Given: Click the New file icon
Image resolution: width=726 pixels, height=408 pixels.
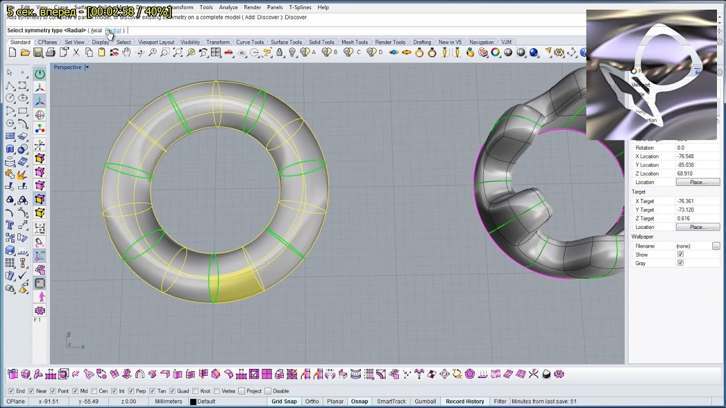Looking at the screenshot, I should tap(12, 53).
